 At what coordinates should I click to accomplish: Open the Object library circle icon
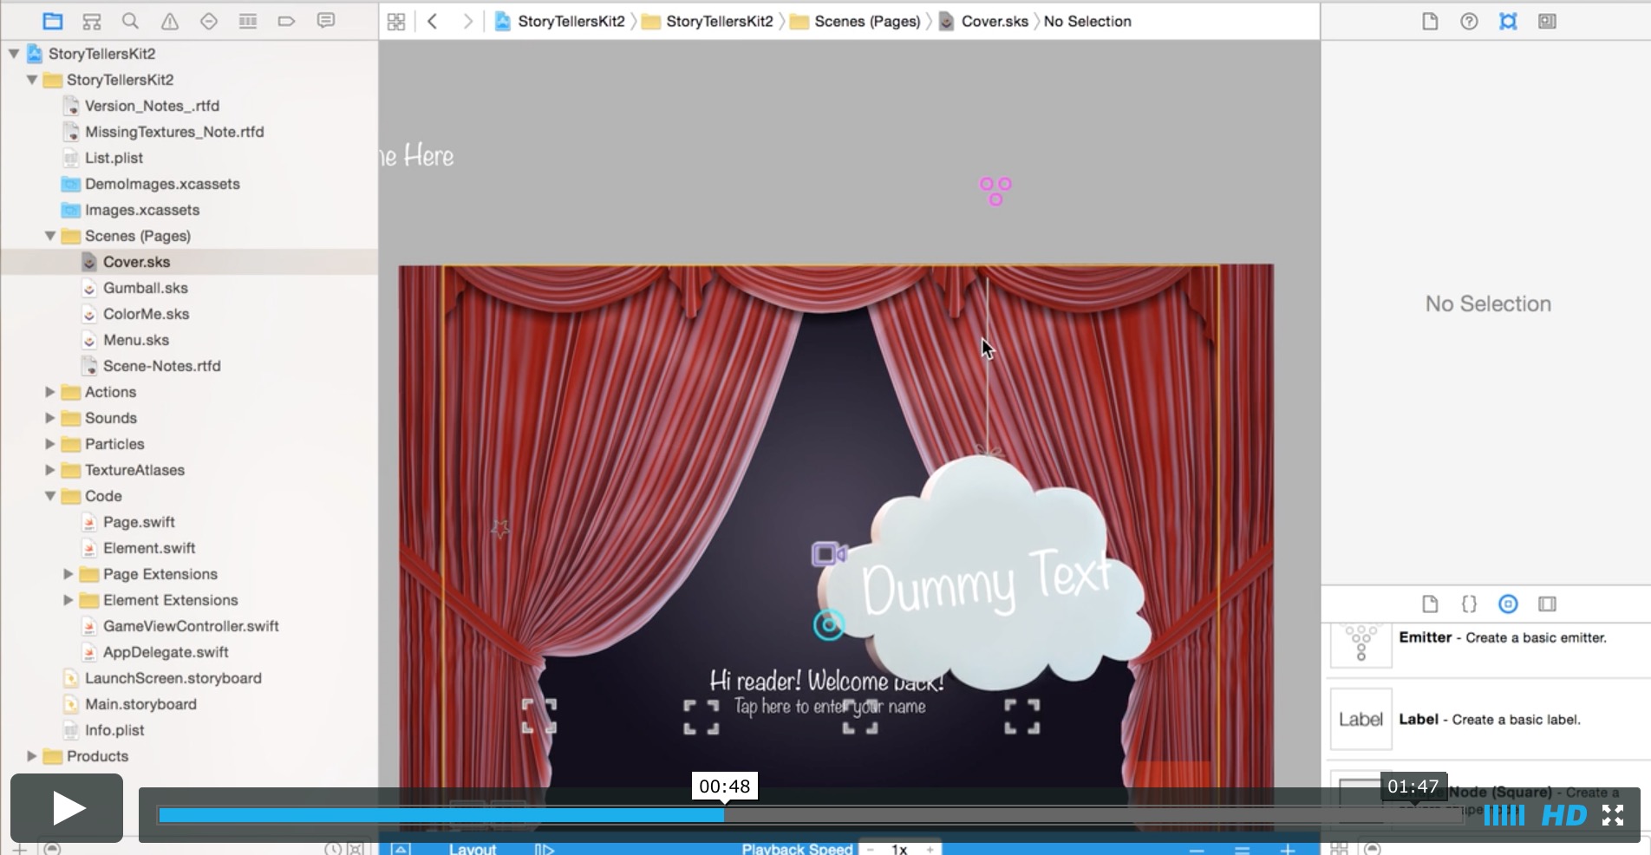point(1508,604)
